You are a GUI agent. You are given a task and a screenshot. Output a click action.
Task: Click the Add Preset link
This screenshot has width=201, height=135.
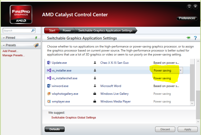pyautogui.click(x=11, y=51)
